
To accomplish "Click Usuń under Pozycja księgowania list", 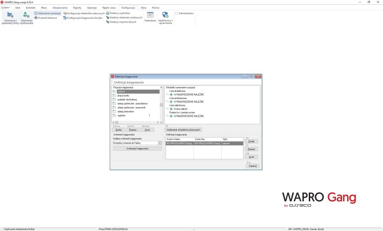I will [x=147, y=130].
